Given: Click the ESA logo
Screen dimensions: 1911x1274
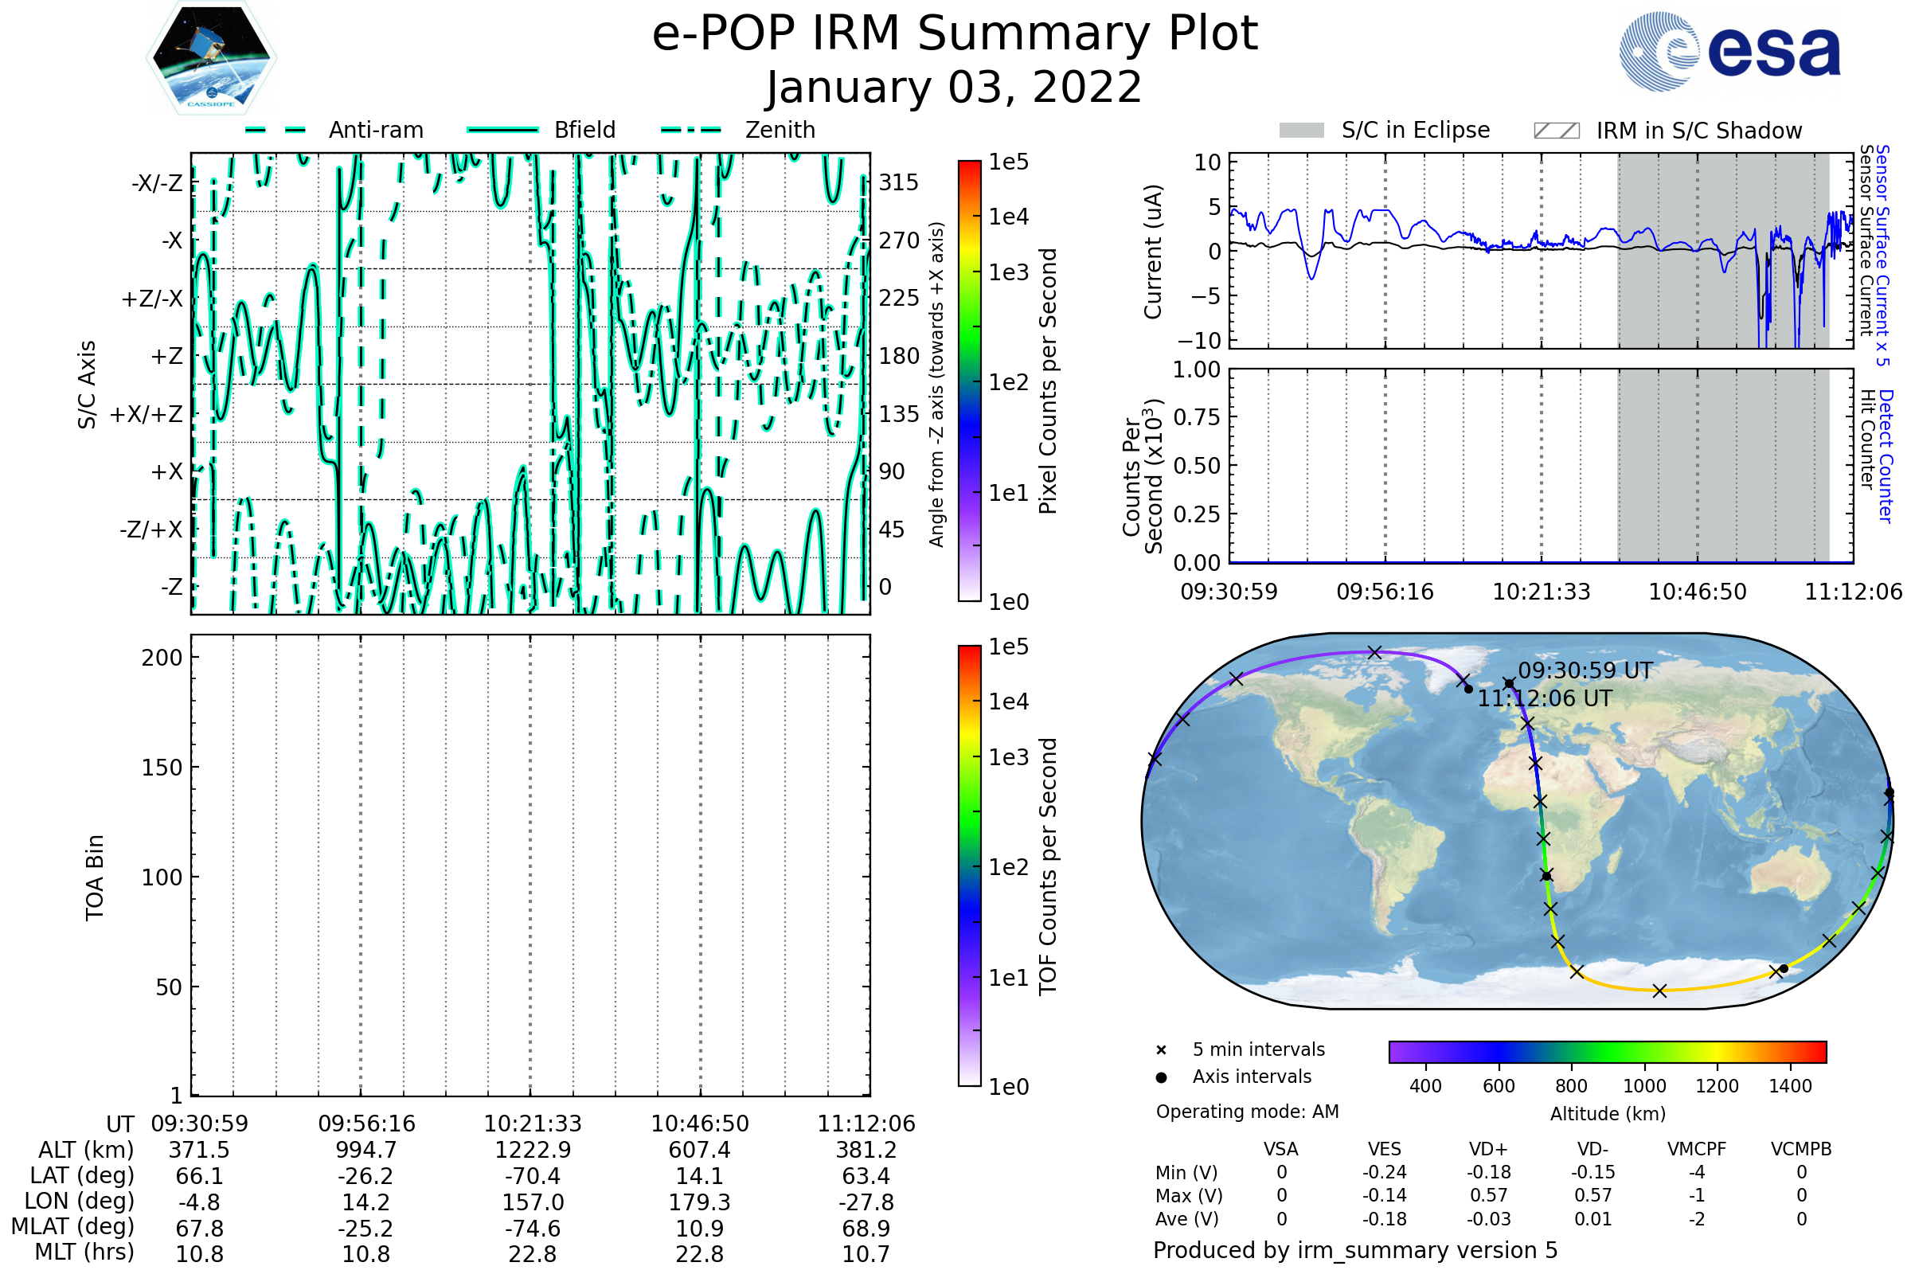Looking at the screenshot, I should [x=1729, y=51].
